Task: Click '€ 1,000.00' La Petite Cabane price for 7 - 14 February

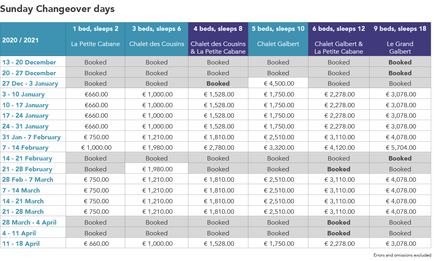Action: pos(96,148)
